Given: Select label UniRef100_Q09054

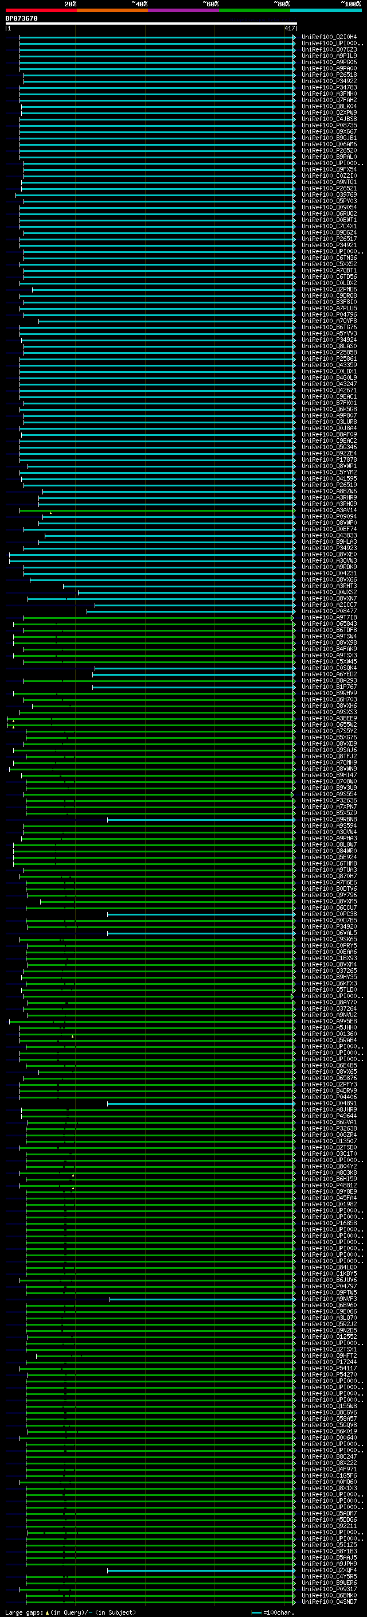Looking at the screenshot, I should pos(329,207).
